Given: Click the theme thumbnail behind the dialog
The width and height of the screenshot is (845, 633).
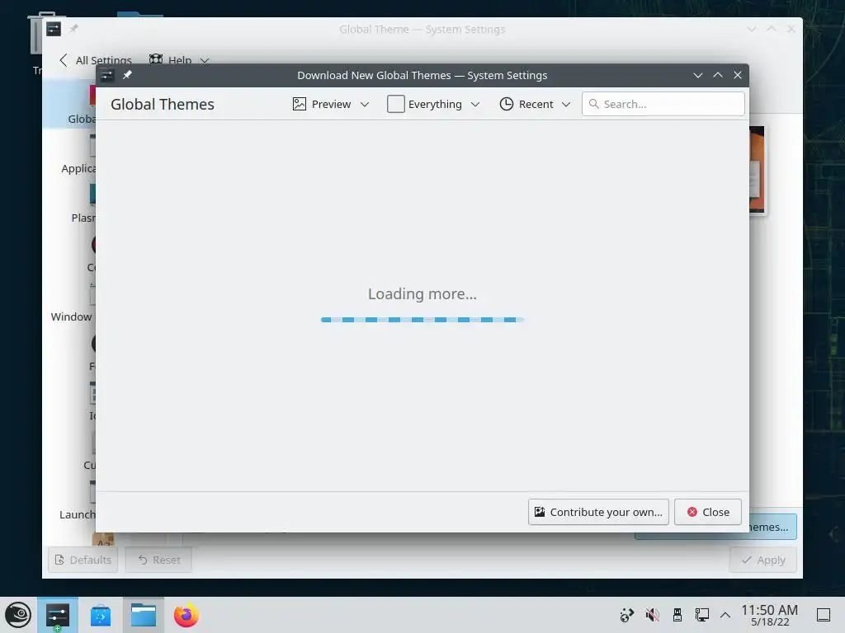Looking at the screenshot, I should [x=757, y=170].
